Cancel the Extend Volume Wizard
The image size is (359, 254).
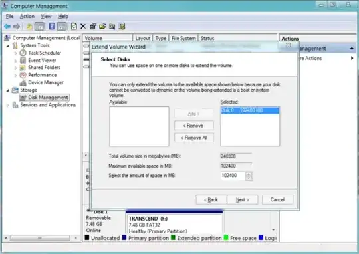tap(277, 199)
